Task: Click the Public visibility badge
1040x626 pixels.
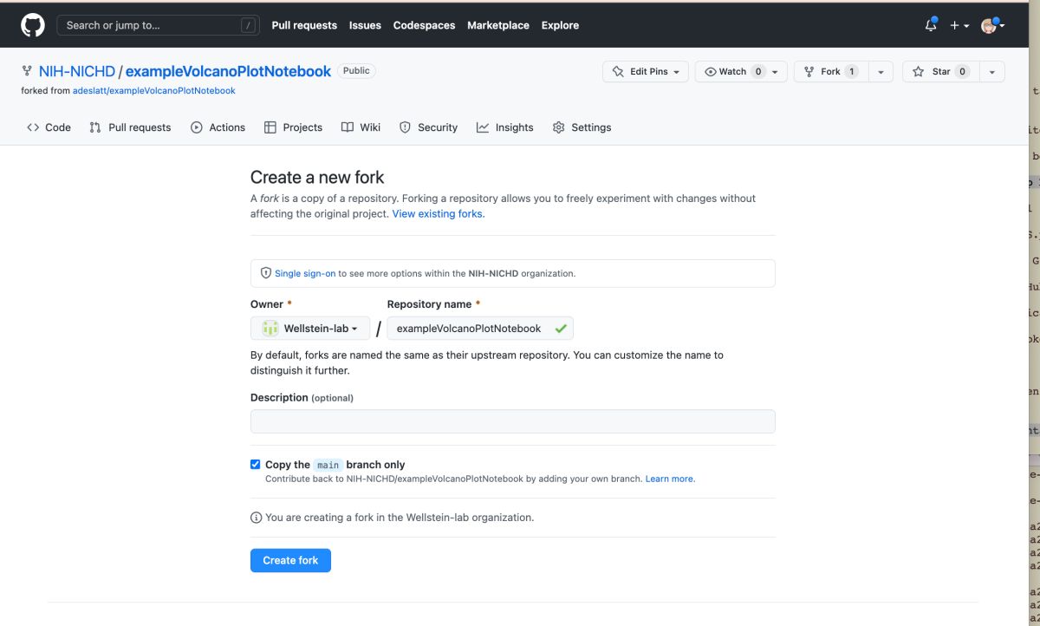Action: coord(356,71)
